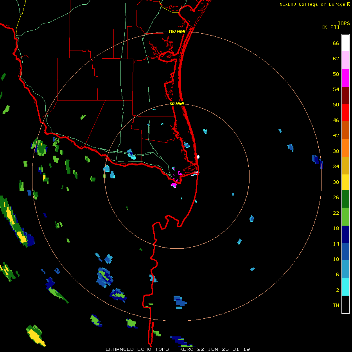Select the gold legend color segment
This screenshot has width=352, height=352.
pyautogui.click(x=345, y=165)
